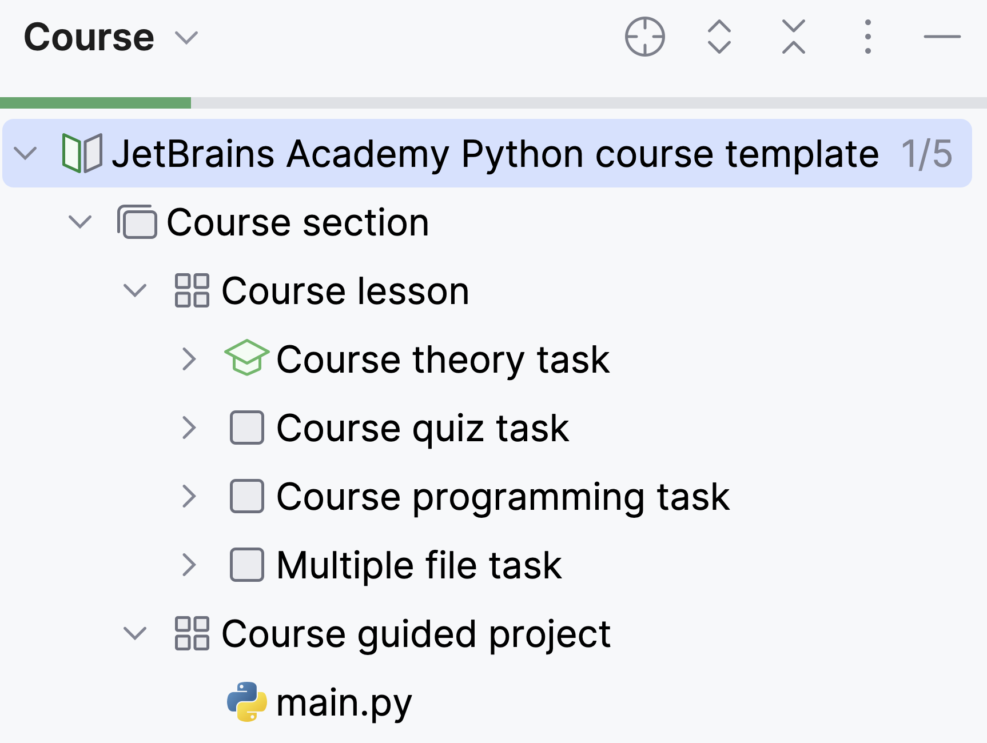Click the Python file icon

[247, 702]
